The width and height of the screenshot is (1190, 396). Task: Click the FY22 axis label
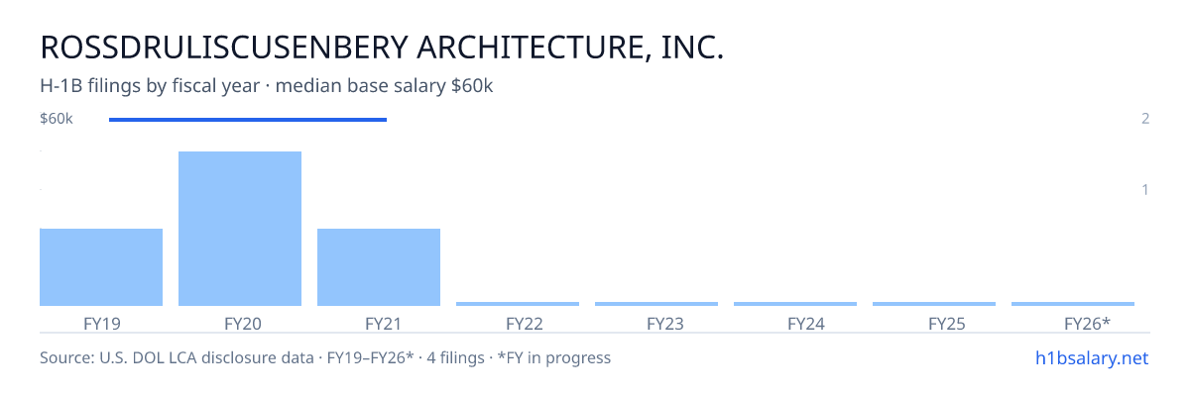(518, 323)
